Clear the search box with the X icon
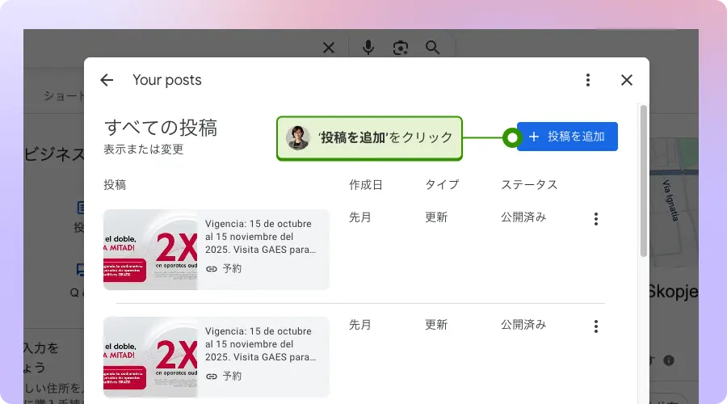Image resolution: width=727 pixels, height=404 pixels. [329, 48]
